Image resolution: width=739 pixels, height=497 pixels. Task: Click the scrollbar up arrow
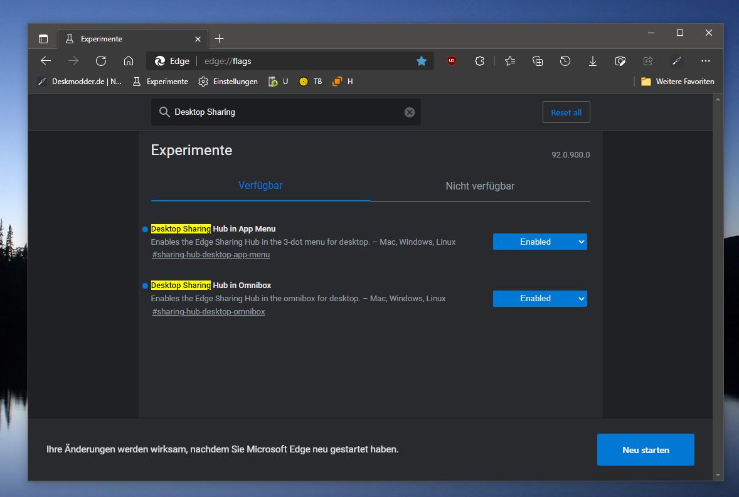pos(717,99)
